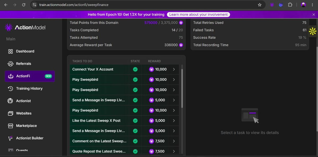Click Learn more about your involvement button
This screenshot has width=318, height=157.
[x=198, y=15]
